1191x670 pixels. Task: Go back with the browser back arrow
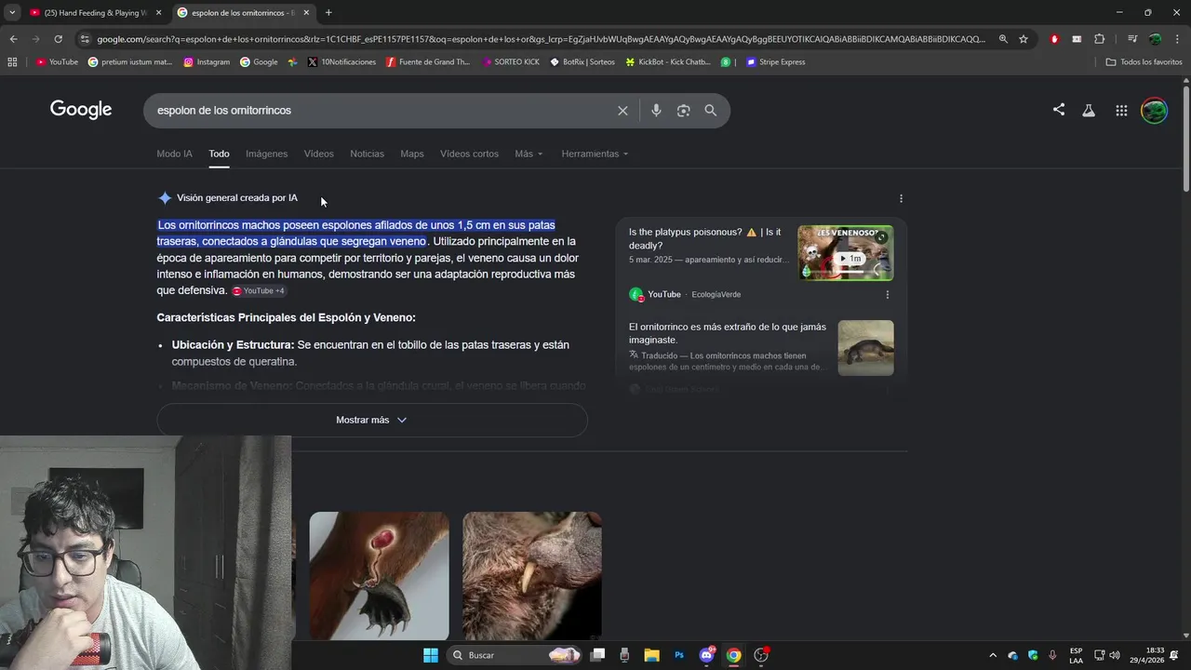click(13, 39)
